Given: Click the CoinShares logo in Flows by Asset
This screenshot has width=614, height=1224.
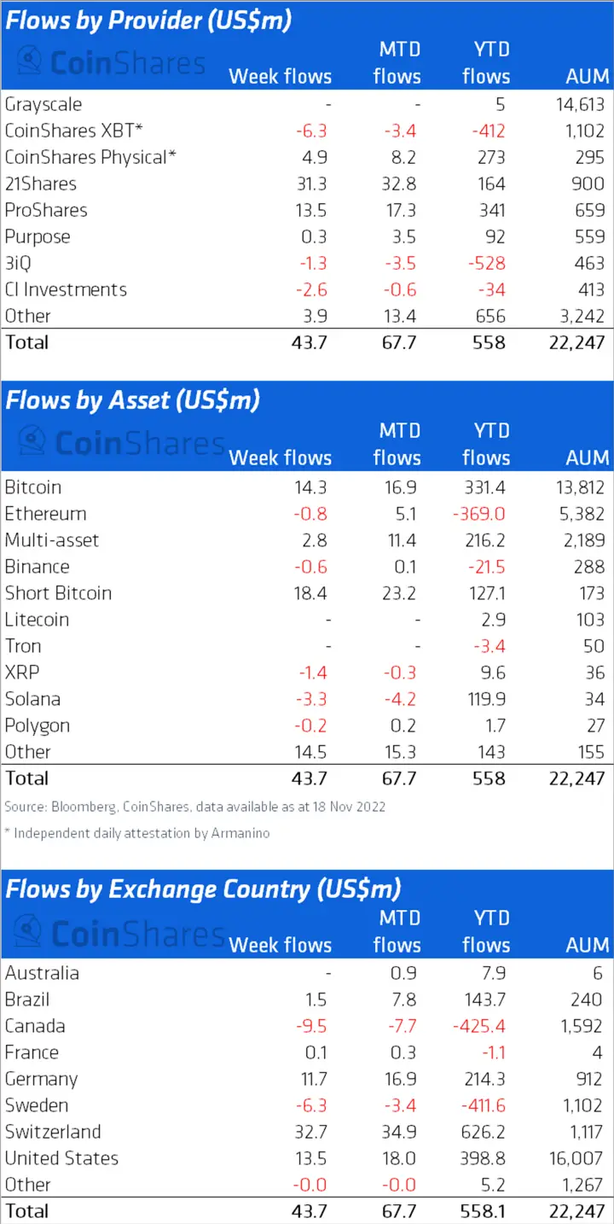Looking at the screenshot, I should coord(121,442).
